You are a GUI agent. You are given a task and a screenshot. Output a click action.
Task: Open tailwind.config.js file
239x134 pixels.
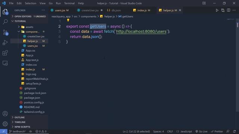29,112
